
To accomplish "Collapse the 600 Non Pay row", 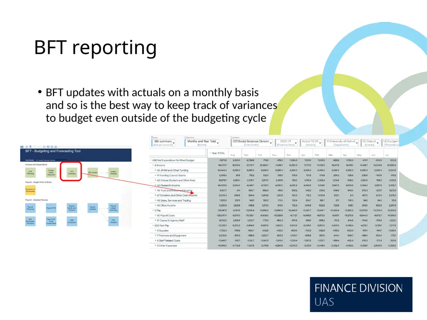I will 153,225.
